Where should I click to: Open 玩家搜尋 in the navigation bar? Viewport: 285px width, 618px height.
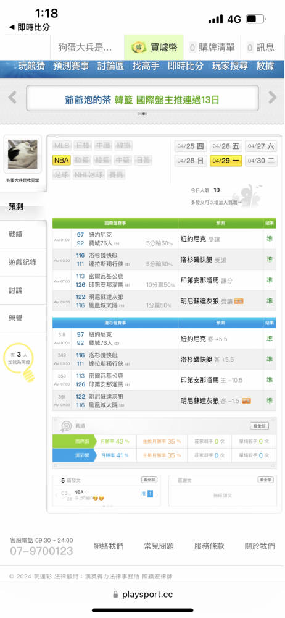(230, 66)
